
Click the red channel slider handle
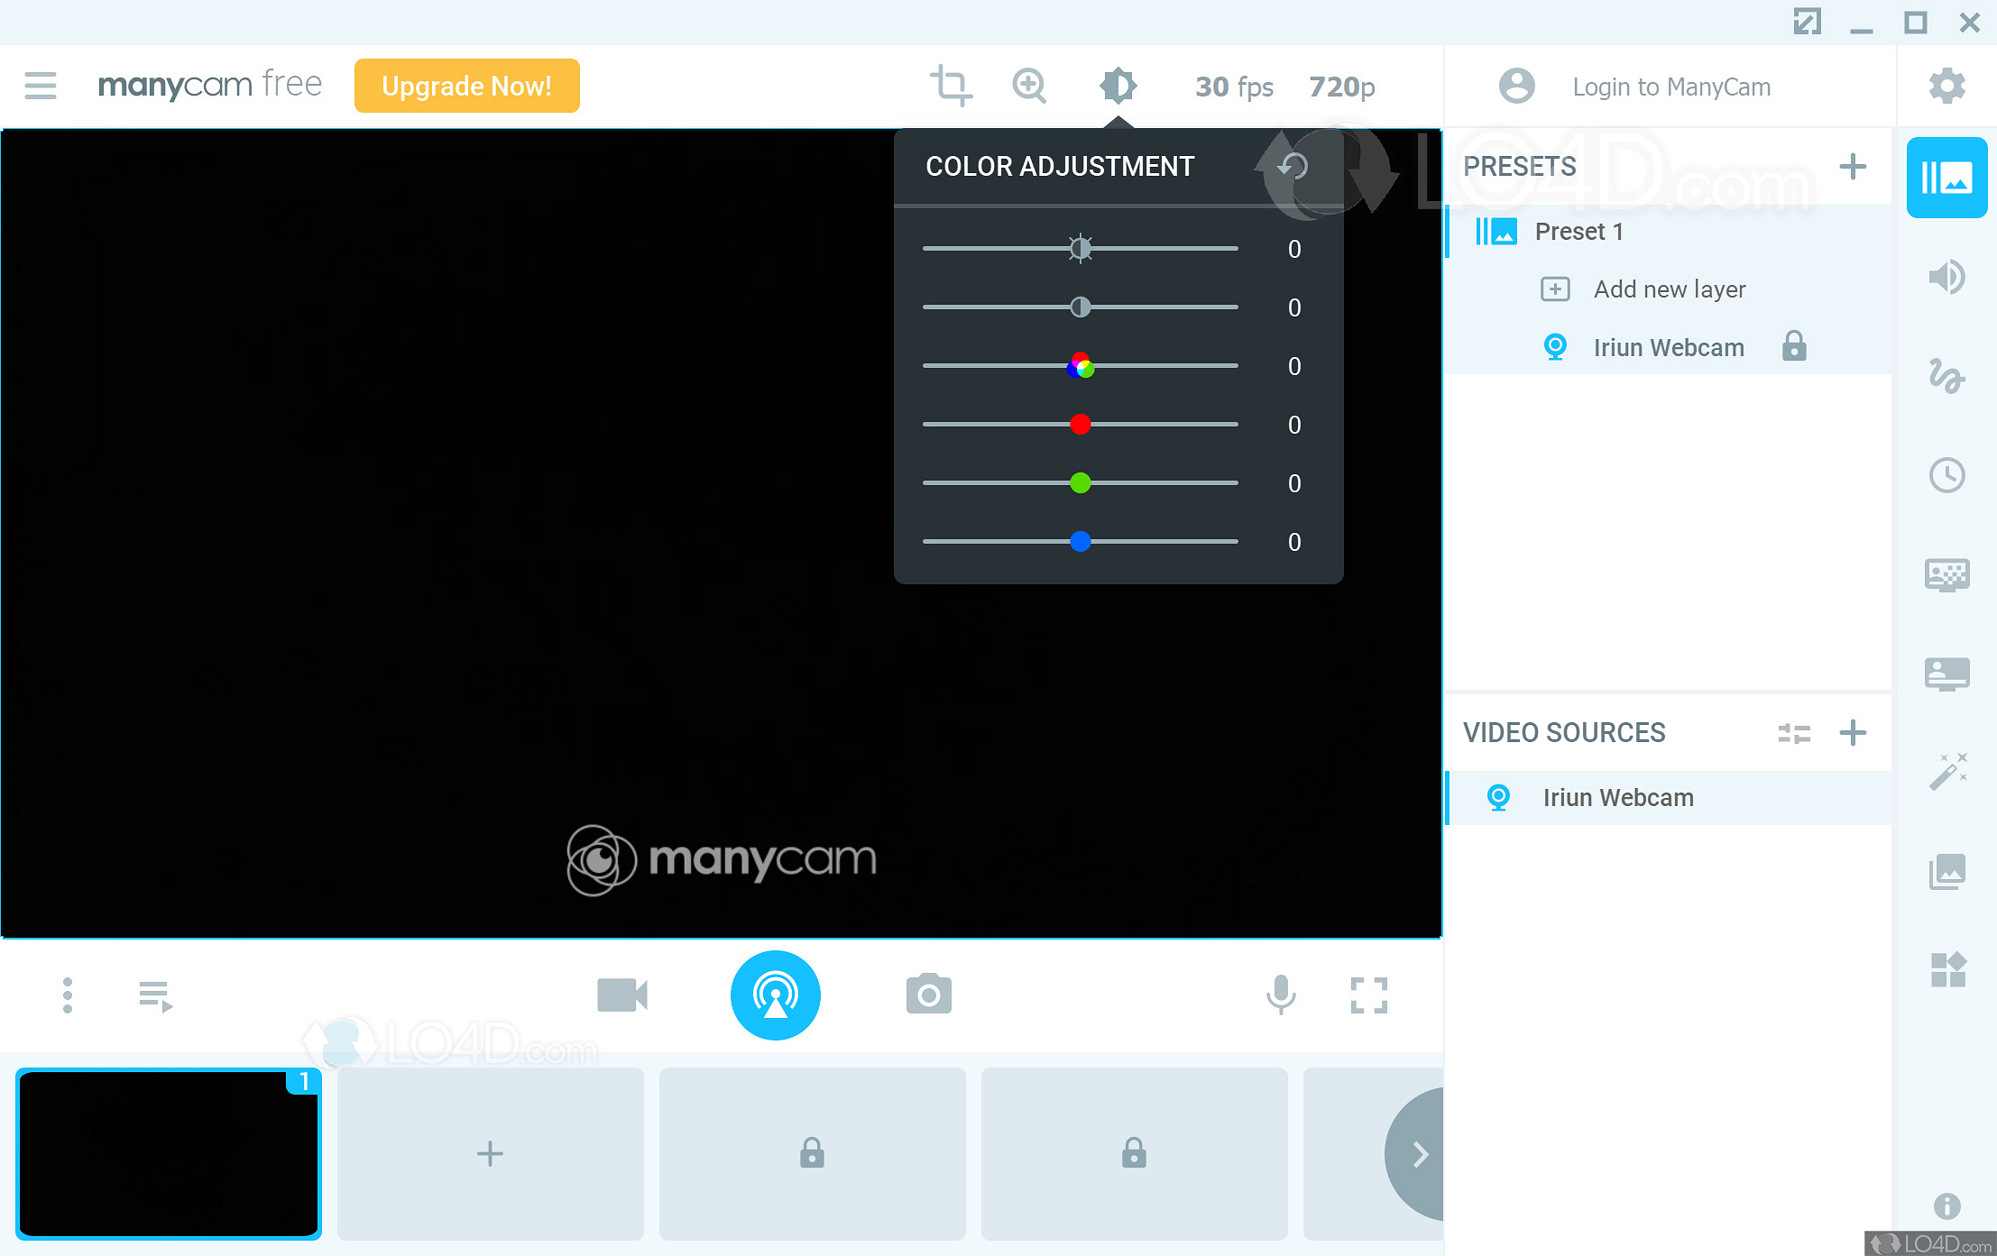click(1080, 424)
